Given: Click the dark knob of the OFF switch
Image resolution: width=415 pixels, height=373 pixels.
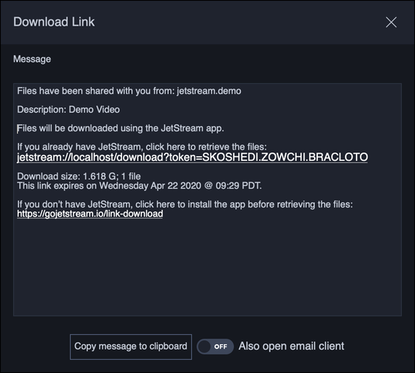Looking at the screenshot, I should click(x=204, y=347).
